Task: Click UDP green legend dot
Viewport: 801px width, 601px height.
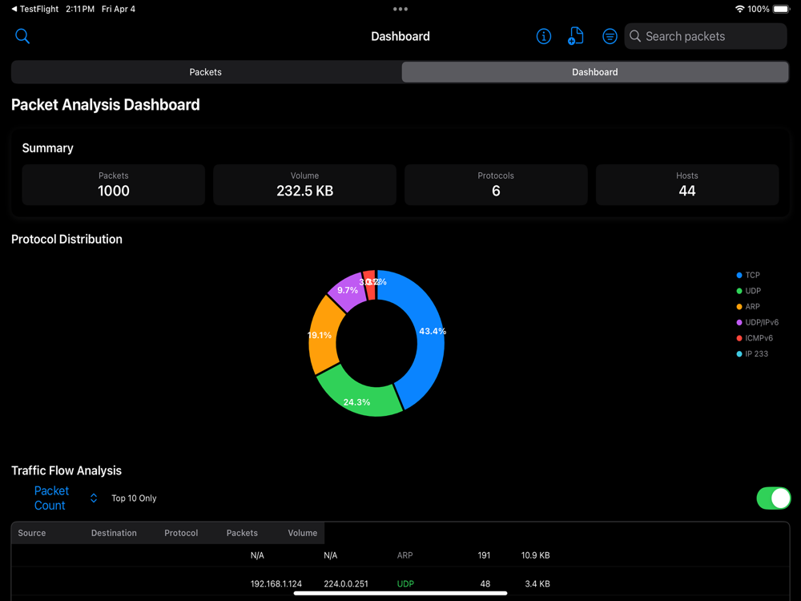Action: point(739,292)
